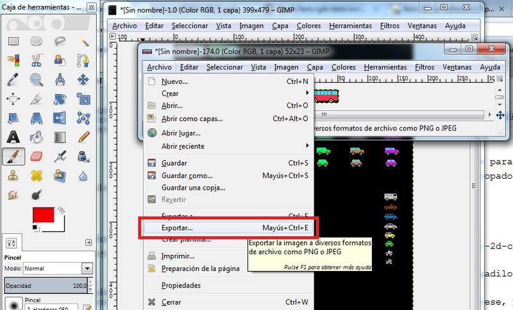This screenshot has width=513, height=310.
Task: Choose Propiedades menu entry
Action: coord(228,285)
